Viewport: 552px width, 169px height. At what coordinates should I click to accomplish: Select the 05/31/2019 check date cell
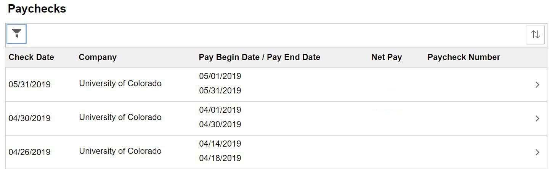click(x=30, y=84)
